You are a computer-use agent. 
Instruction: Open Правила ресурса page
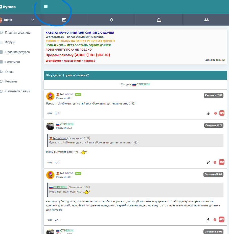pos(17,52)
